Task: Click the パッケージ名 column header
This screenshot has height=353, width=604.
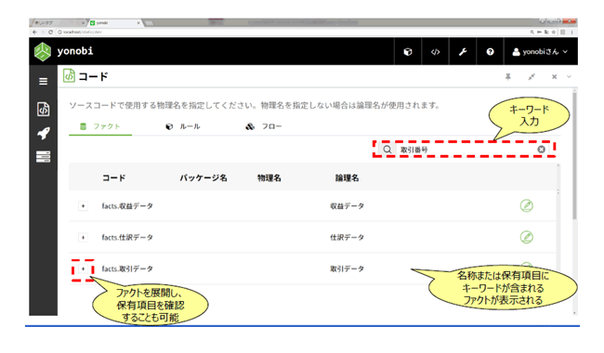Action: point(204,177)
